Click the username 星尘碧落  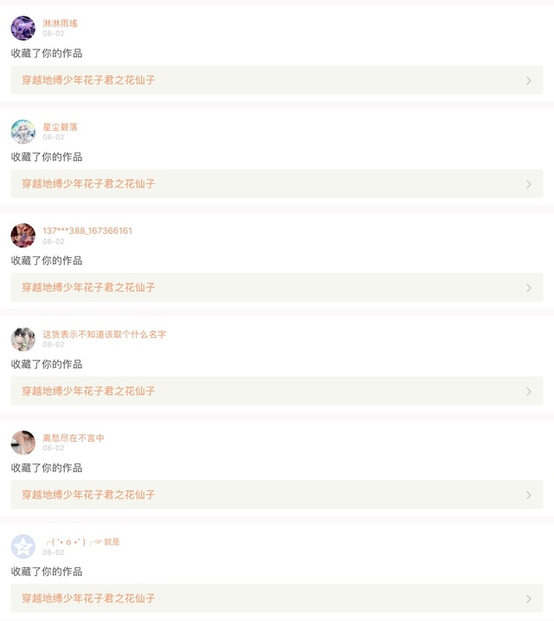[60, 127]
